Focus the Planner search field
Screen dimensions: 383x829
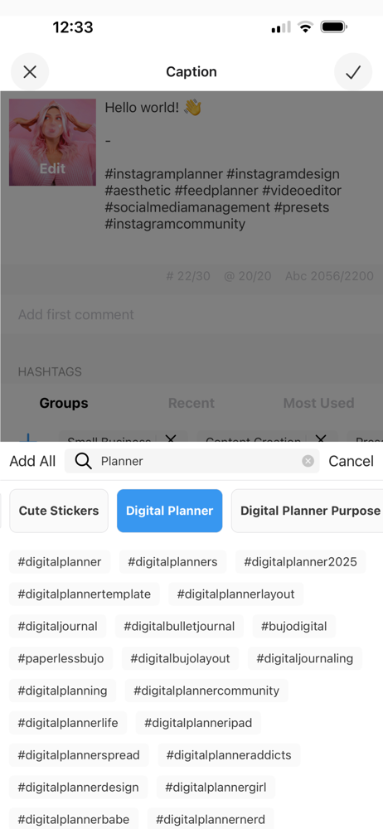192,461
